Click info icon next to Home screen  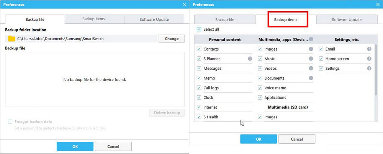[x=369, y=59]
